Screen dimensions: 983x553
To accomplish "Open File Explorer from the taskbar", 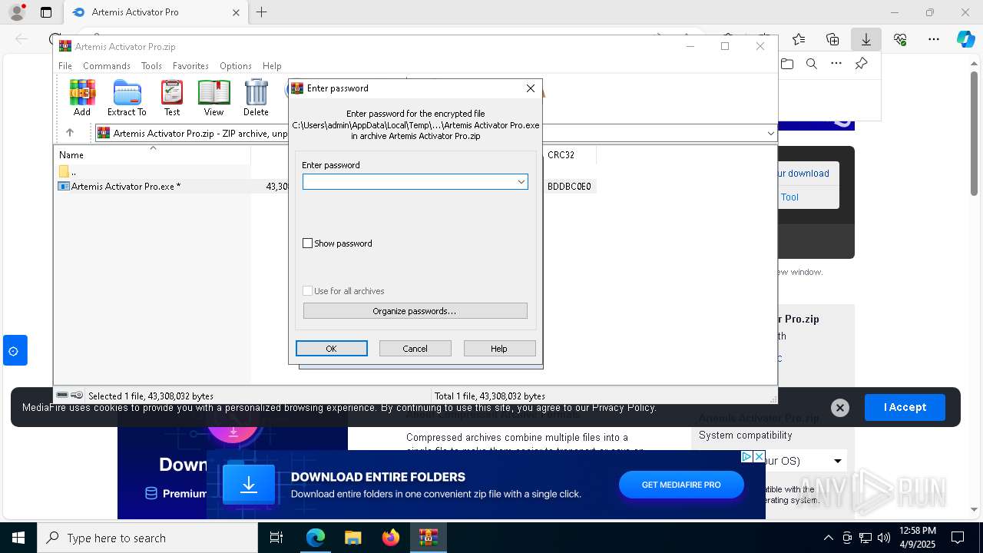I will point(352,538).
